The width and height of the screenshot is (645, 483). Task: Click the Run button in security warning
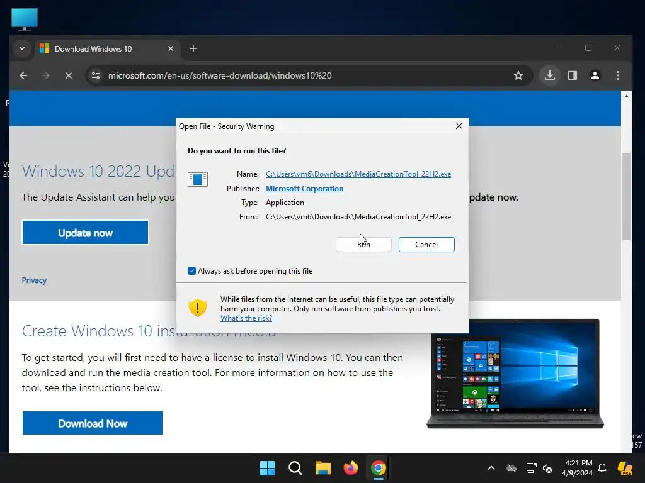coord(363,245)
